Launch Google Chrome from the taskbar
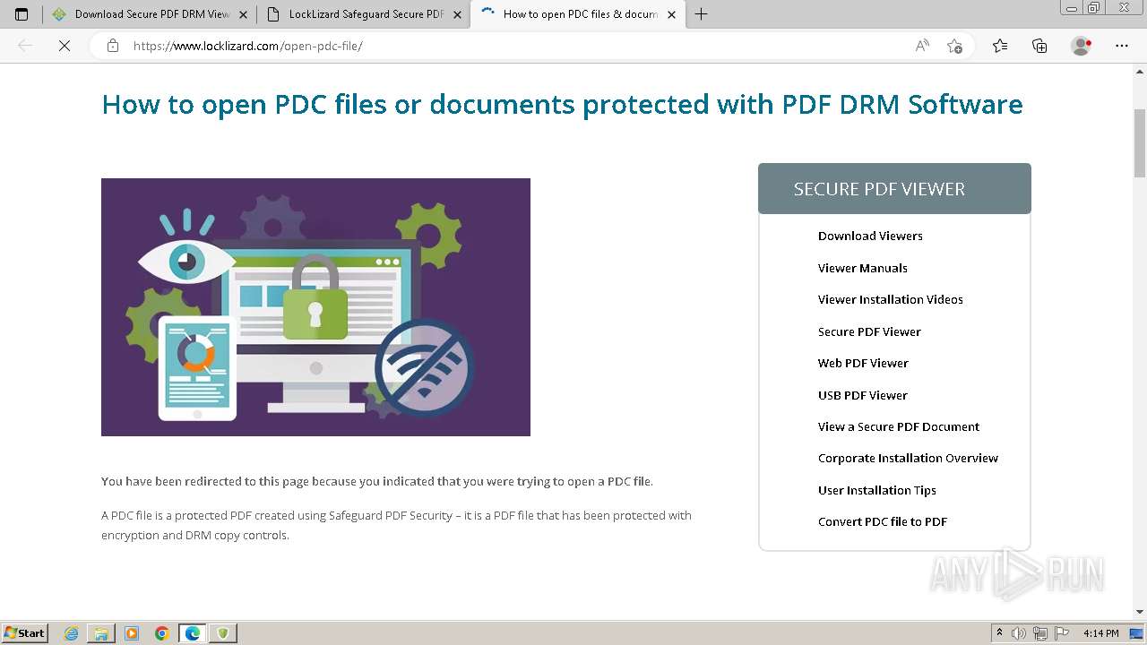1147x645 pixels. tap(162, 633)
